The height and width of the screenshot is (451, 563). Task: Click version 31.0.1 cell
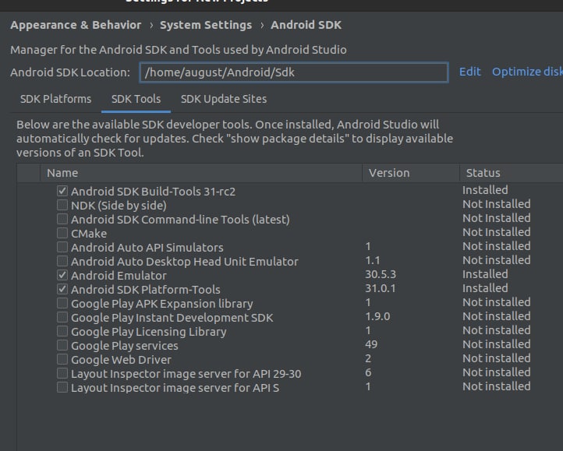381,288
